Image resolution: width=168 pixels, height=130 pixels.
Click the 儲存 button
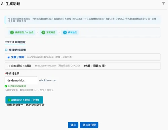tap(73, 125)
